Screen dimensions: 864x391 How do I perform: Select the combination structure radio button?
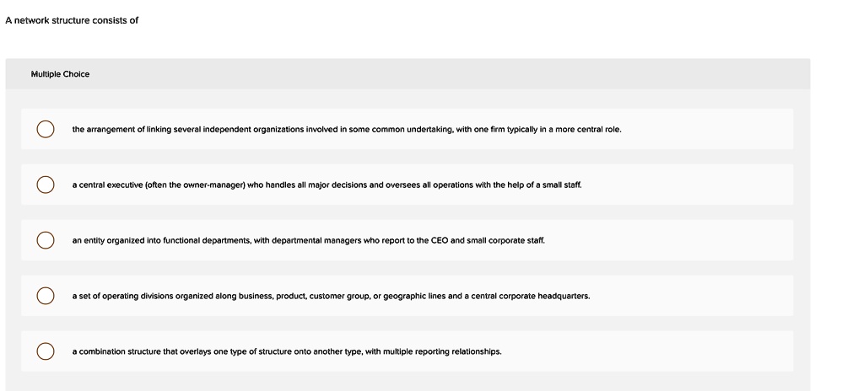pos(46,351)
